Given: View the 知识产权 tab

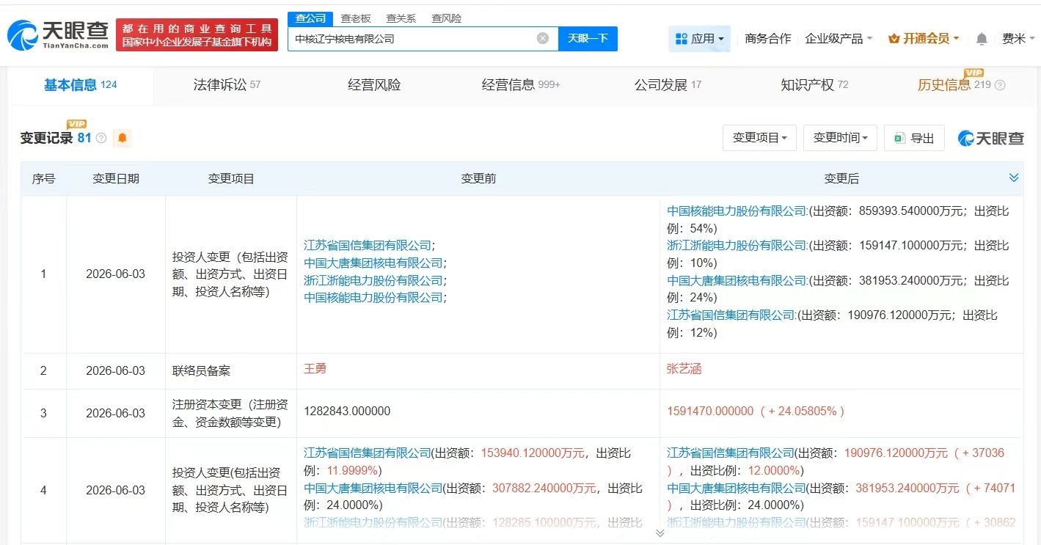Looking at the screenshot, I should (814, 85).
